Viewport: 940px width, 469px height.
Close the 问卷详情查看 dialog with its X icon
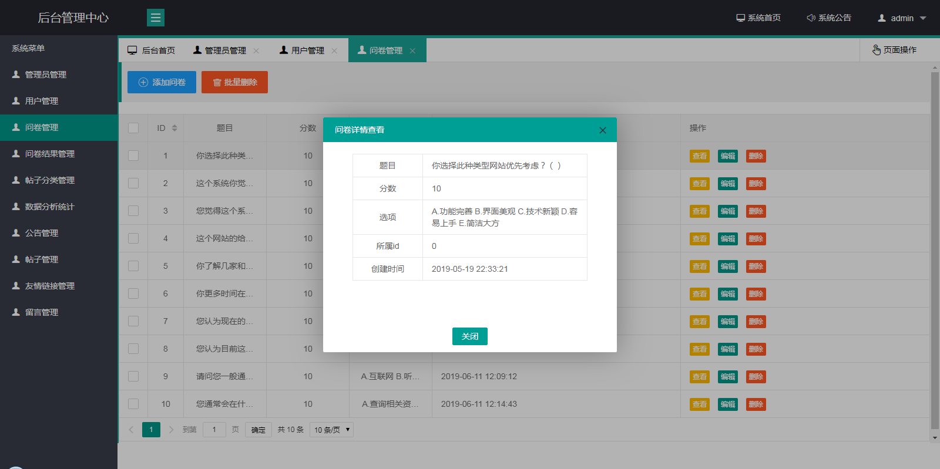[602, 130]
